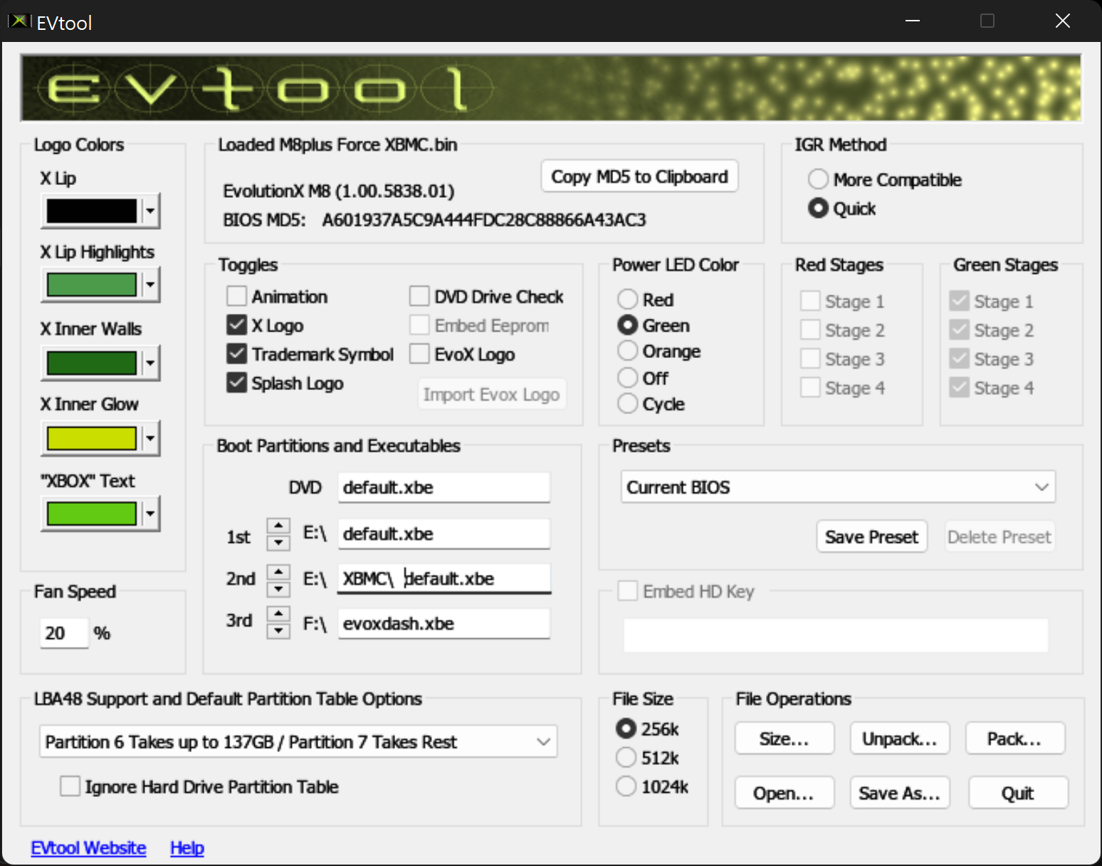This screenshot has width=1102, height=866.
Task: Click the Size... button
Action: tap(784, 739)
